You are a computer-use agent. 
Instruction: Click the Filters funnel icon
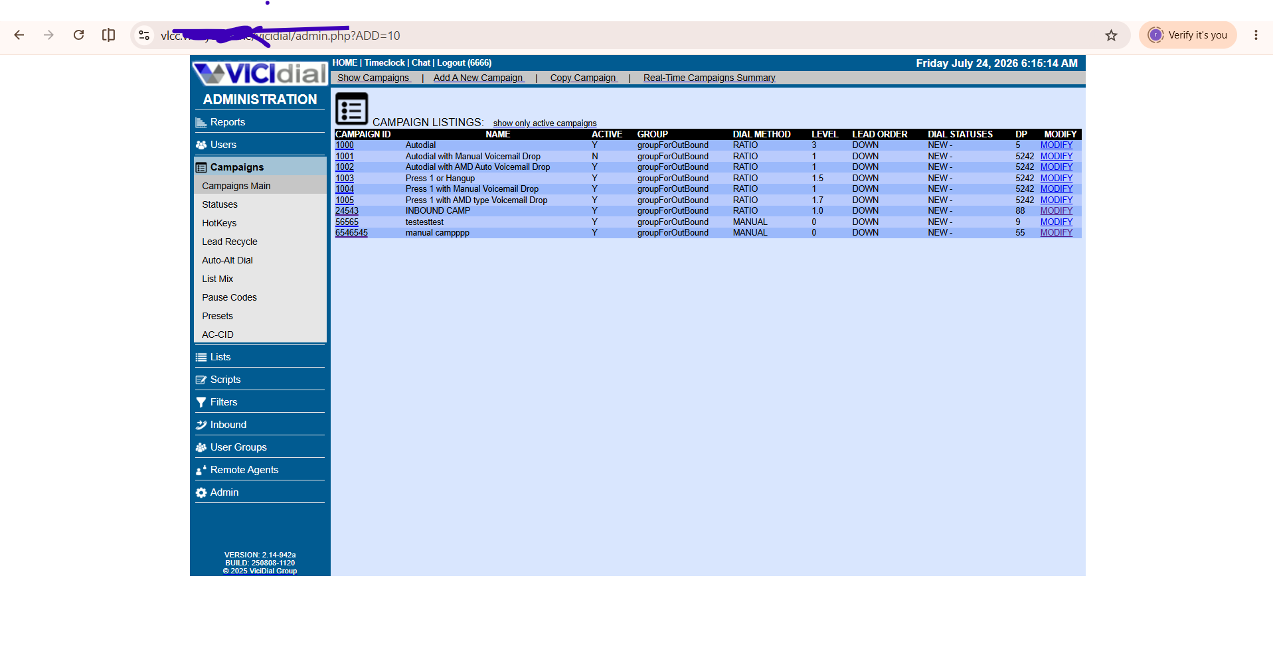tap(201, 402)
